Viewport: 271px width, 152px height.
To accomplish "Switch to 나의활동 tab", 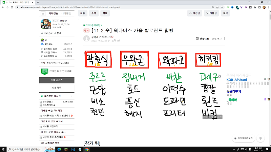I will click(66, 13).
